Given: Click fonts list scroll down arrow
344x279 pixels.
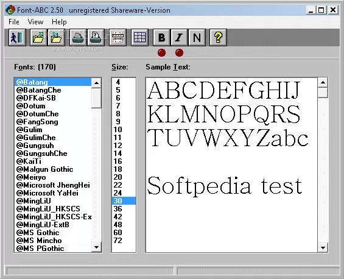Looking at the screenshot, I should [x=96, y=247].
